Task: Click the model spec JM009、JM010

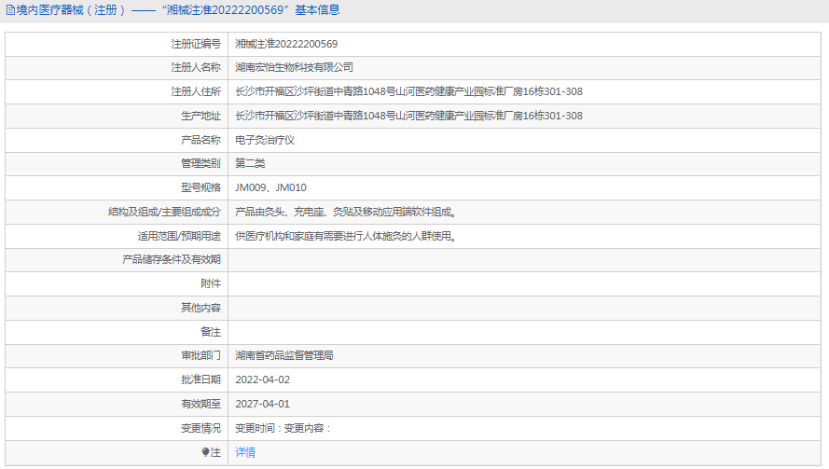Action: pos(270,187)
